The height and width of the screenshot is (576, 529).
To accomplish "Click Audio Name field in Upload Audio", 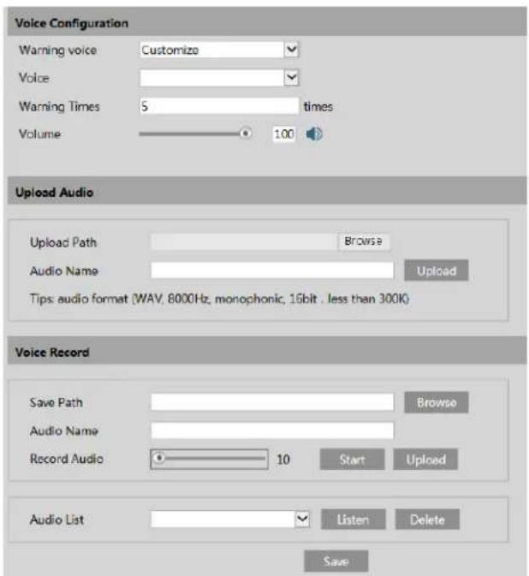I will point(272,270).
